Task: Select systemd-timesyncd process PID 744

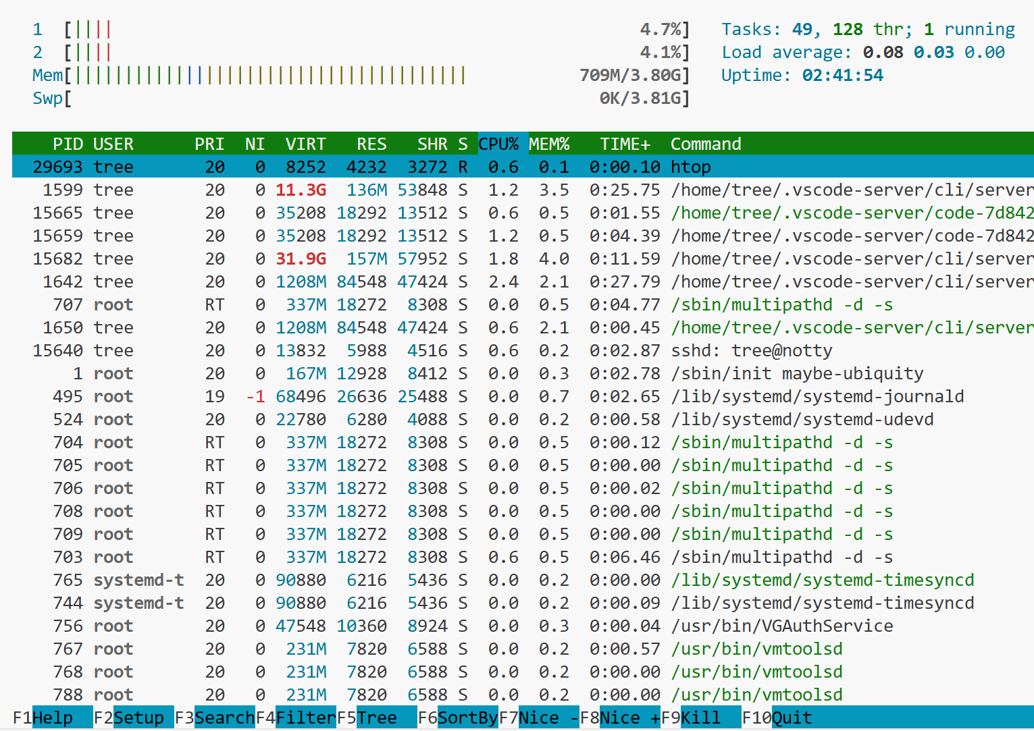Action: click(523, 603)
